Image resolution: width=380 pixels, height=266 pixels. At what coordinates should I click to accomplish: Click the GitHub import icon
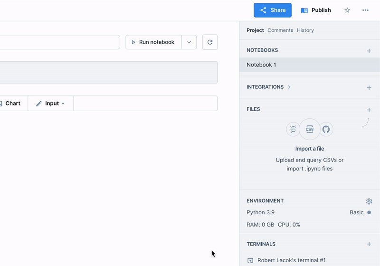[326, 129]
